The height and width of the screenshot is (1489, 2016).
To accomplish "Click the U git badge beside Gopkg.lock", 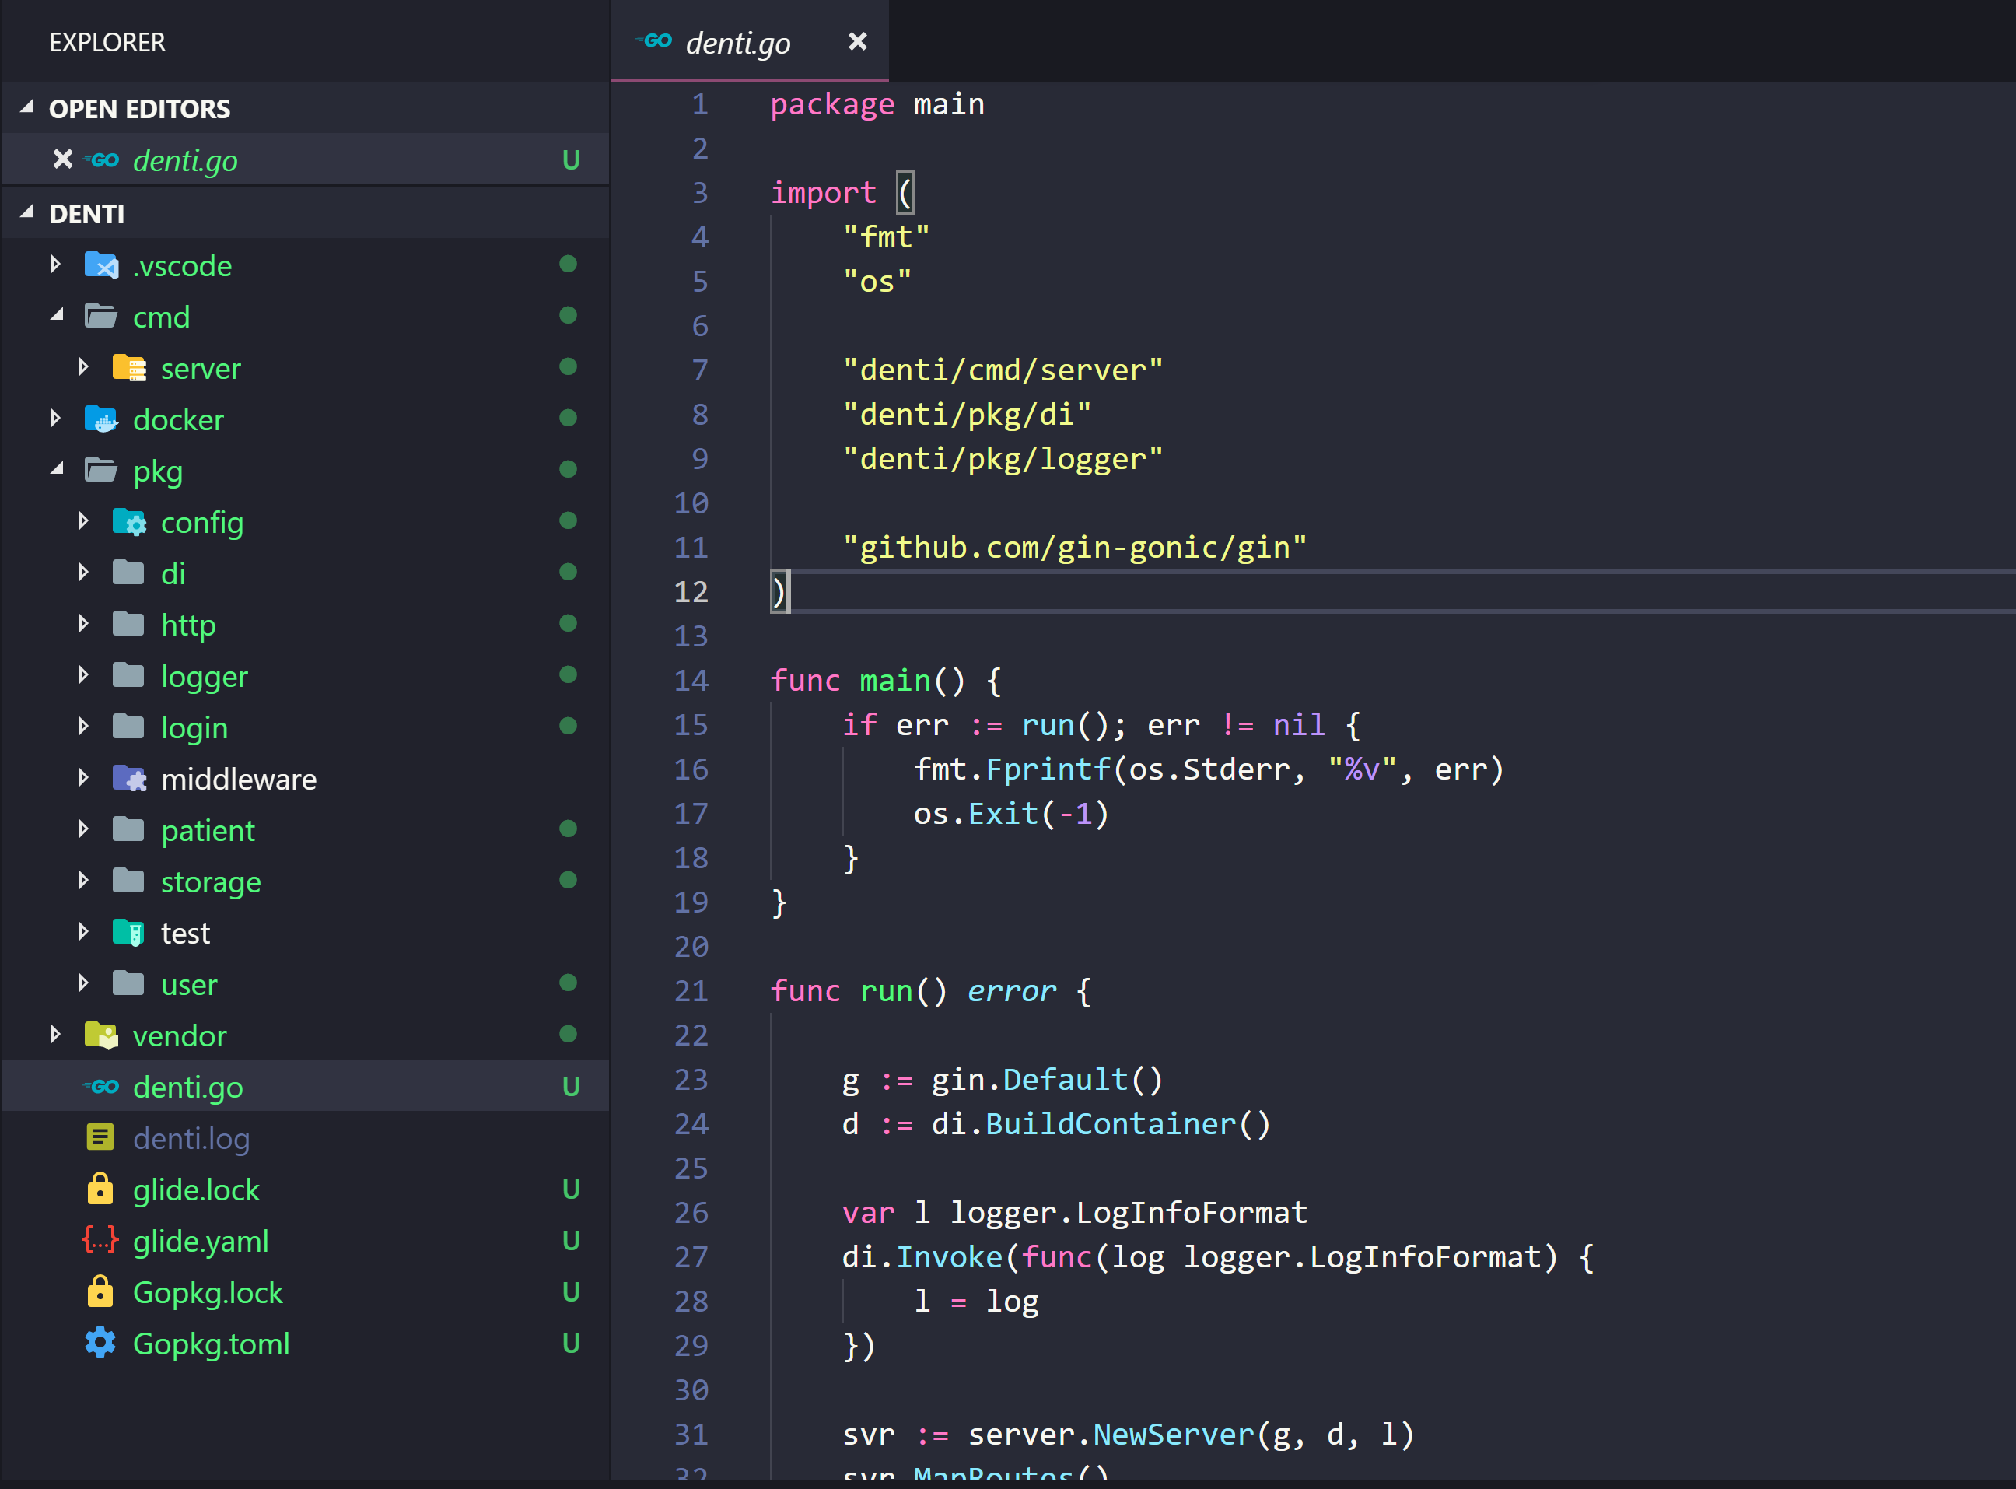I will (x=570, y=1291).
